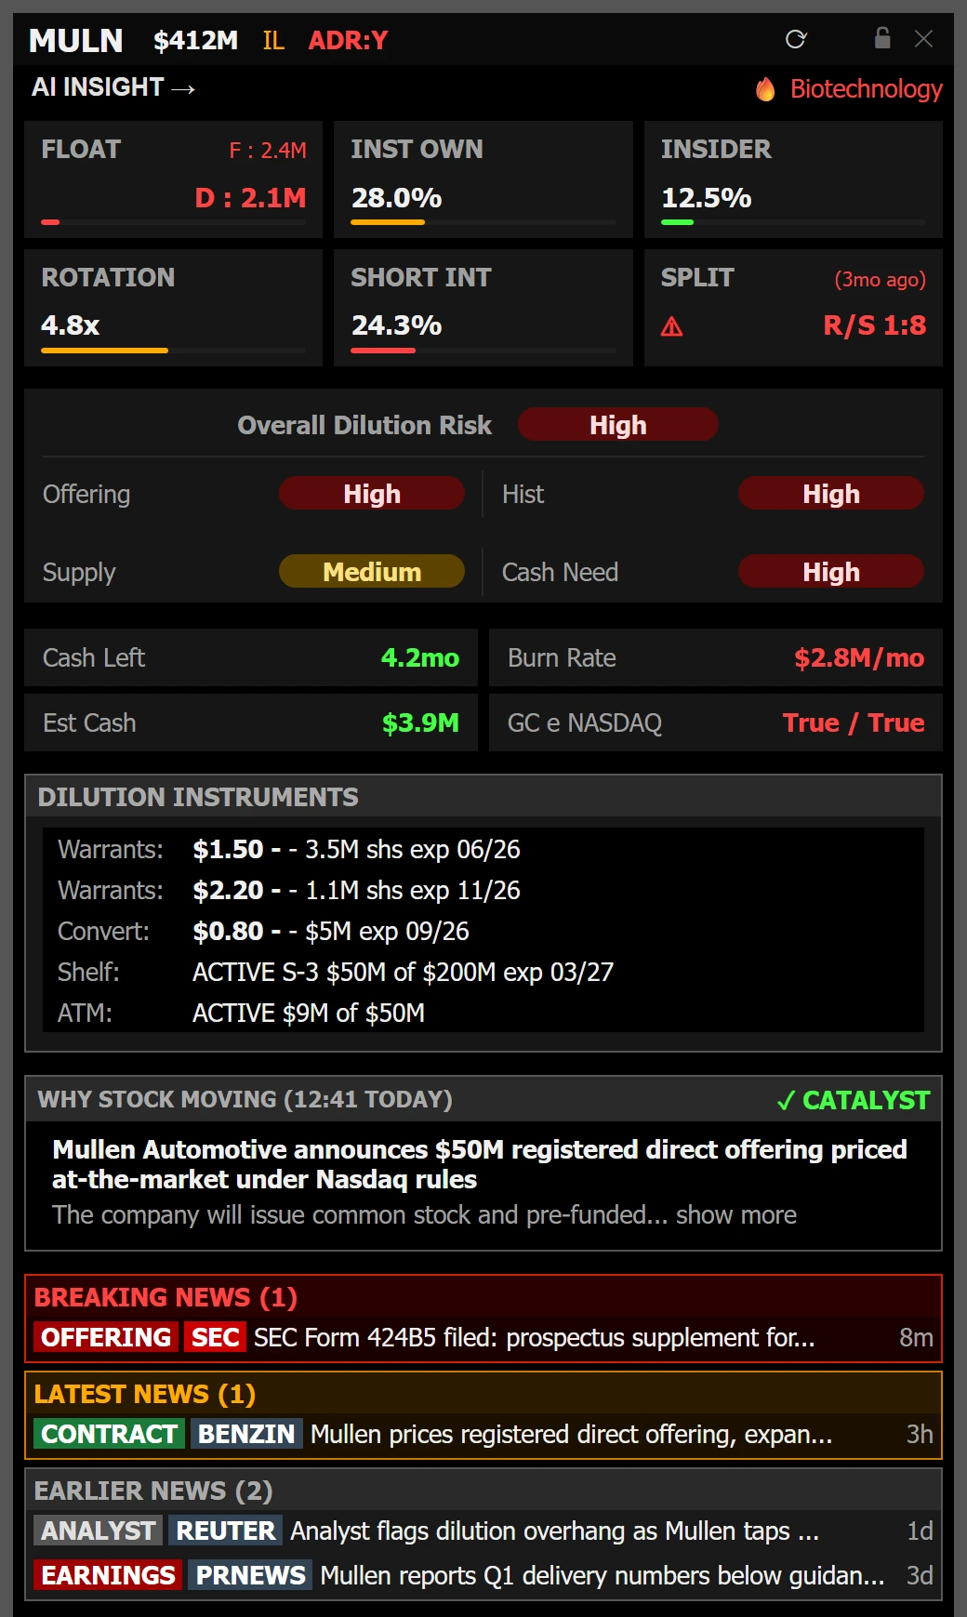Click the Cash Need High risk badge
This screenshot has height=1617, width=967.
pos(831,572)
